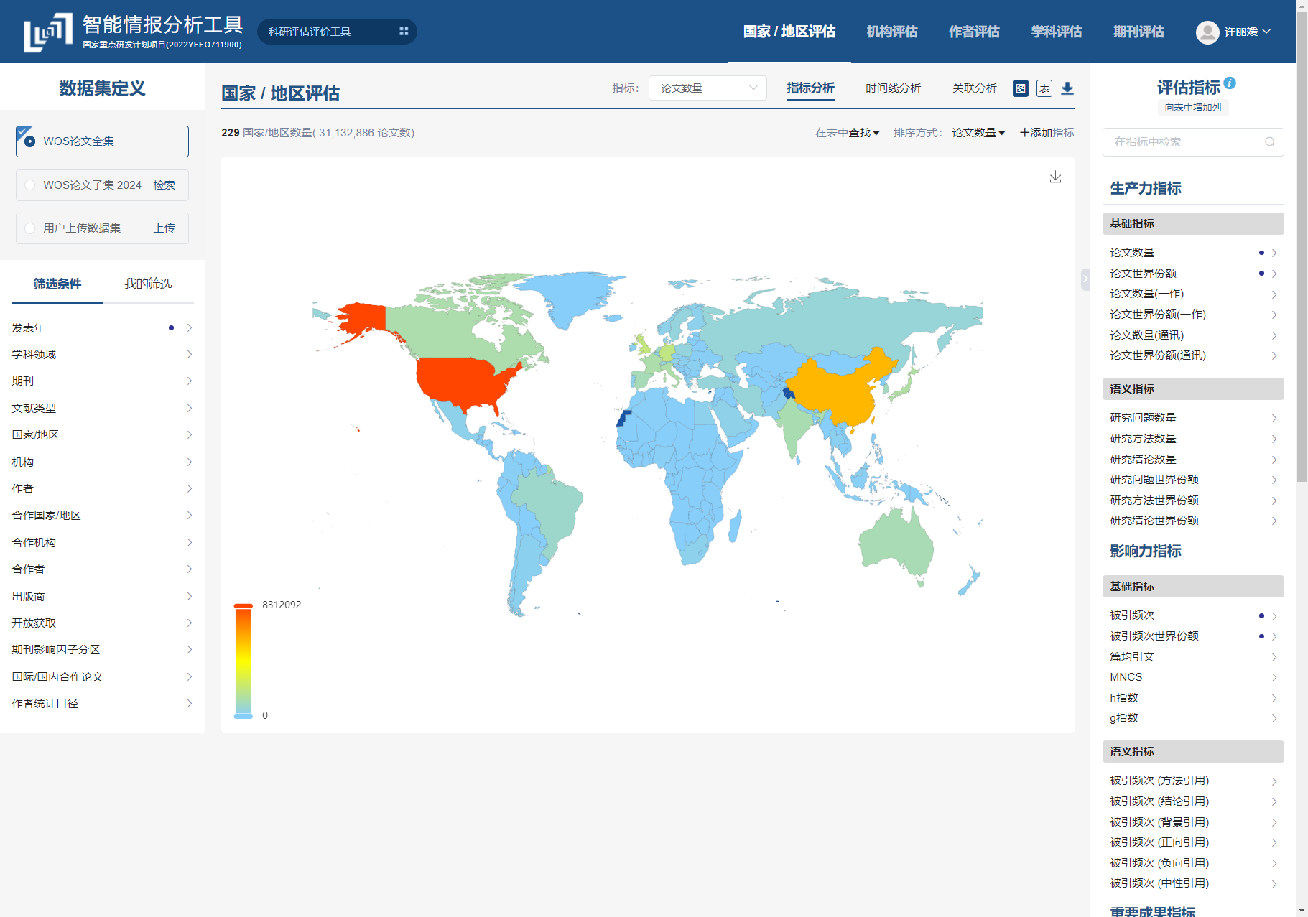
Task: Open the 排序方式 论文数量 dropdown
Action: 978,133
